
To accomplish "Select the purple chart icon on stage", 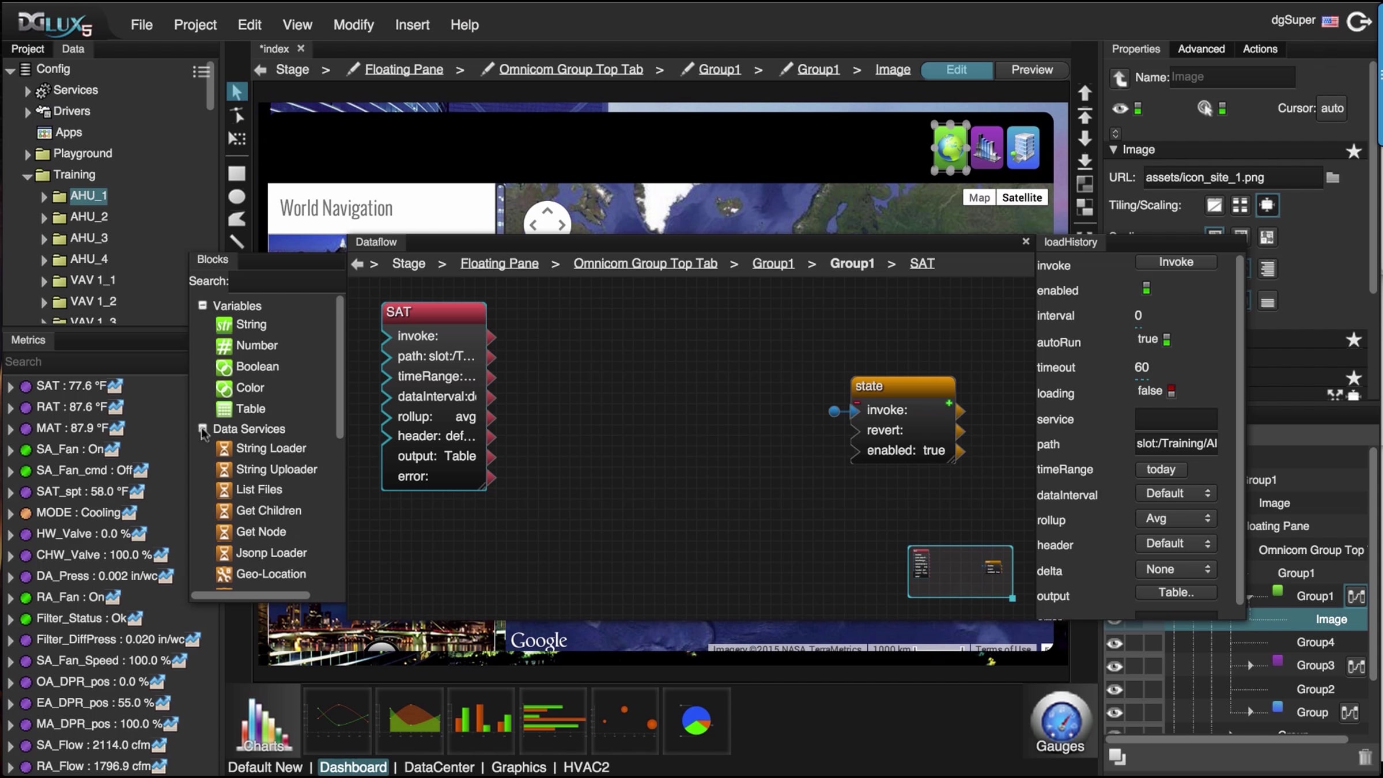I will (987, 148).
